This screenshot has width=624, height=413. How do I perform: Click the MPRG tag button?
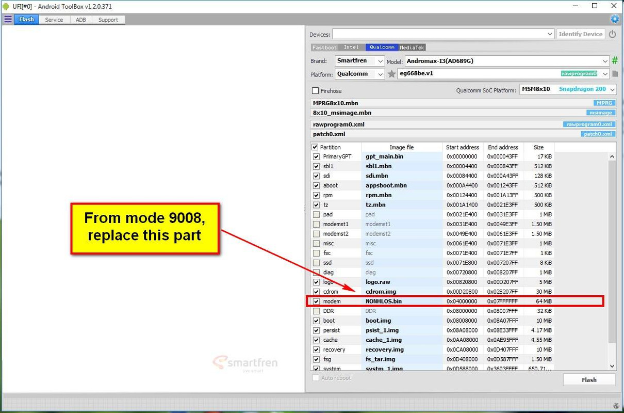coord(604,103)
